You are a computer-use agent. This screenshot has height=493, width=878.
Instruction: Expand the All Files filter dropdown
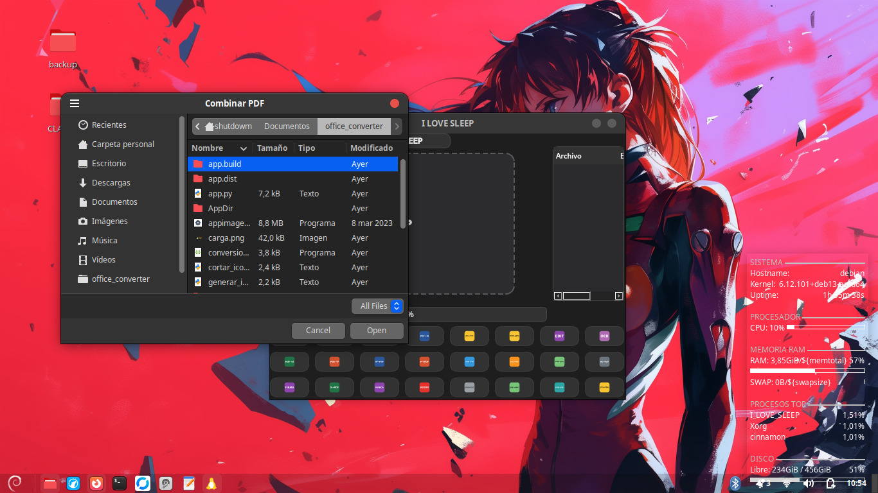pyautogui.click(x=378, y=306)
